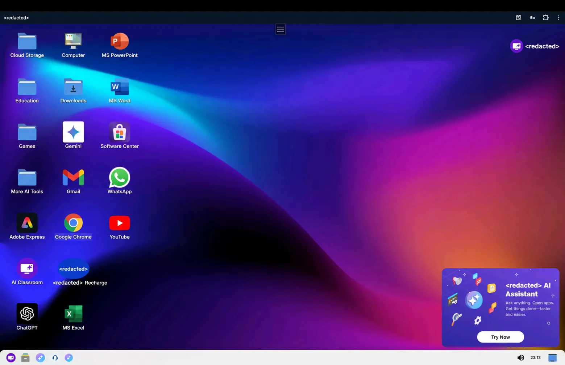
Task: Click the AI Assistant sparkle orb in promo card
Action: tap(474, 300)
